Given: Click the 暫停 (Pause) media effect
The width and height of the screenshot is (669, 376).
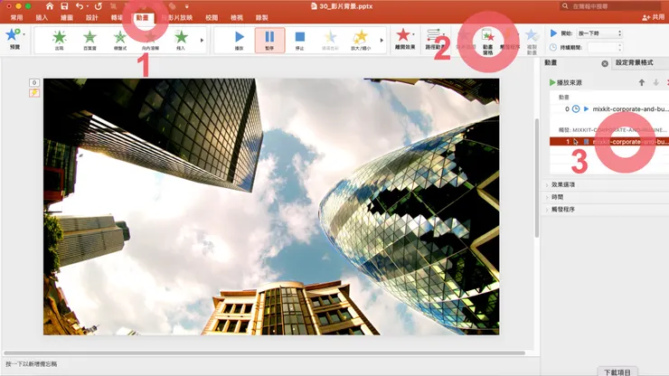Looking at the screenshot, I should (269, 40).
